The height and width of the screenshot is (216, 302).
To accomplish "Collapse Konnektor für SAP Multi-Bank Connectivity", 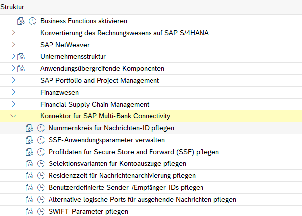I will pos(13,116).
